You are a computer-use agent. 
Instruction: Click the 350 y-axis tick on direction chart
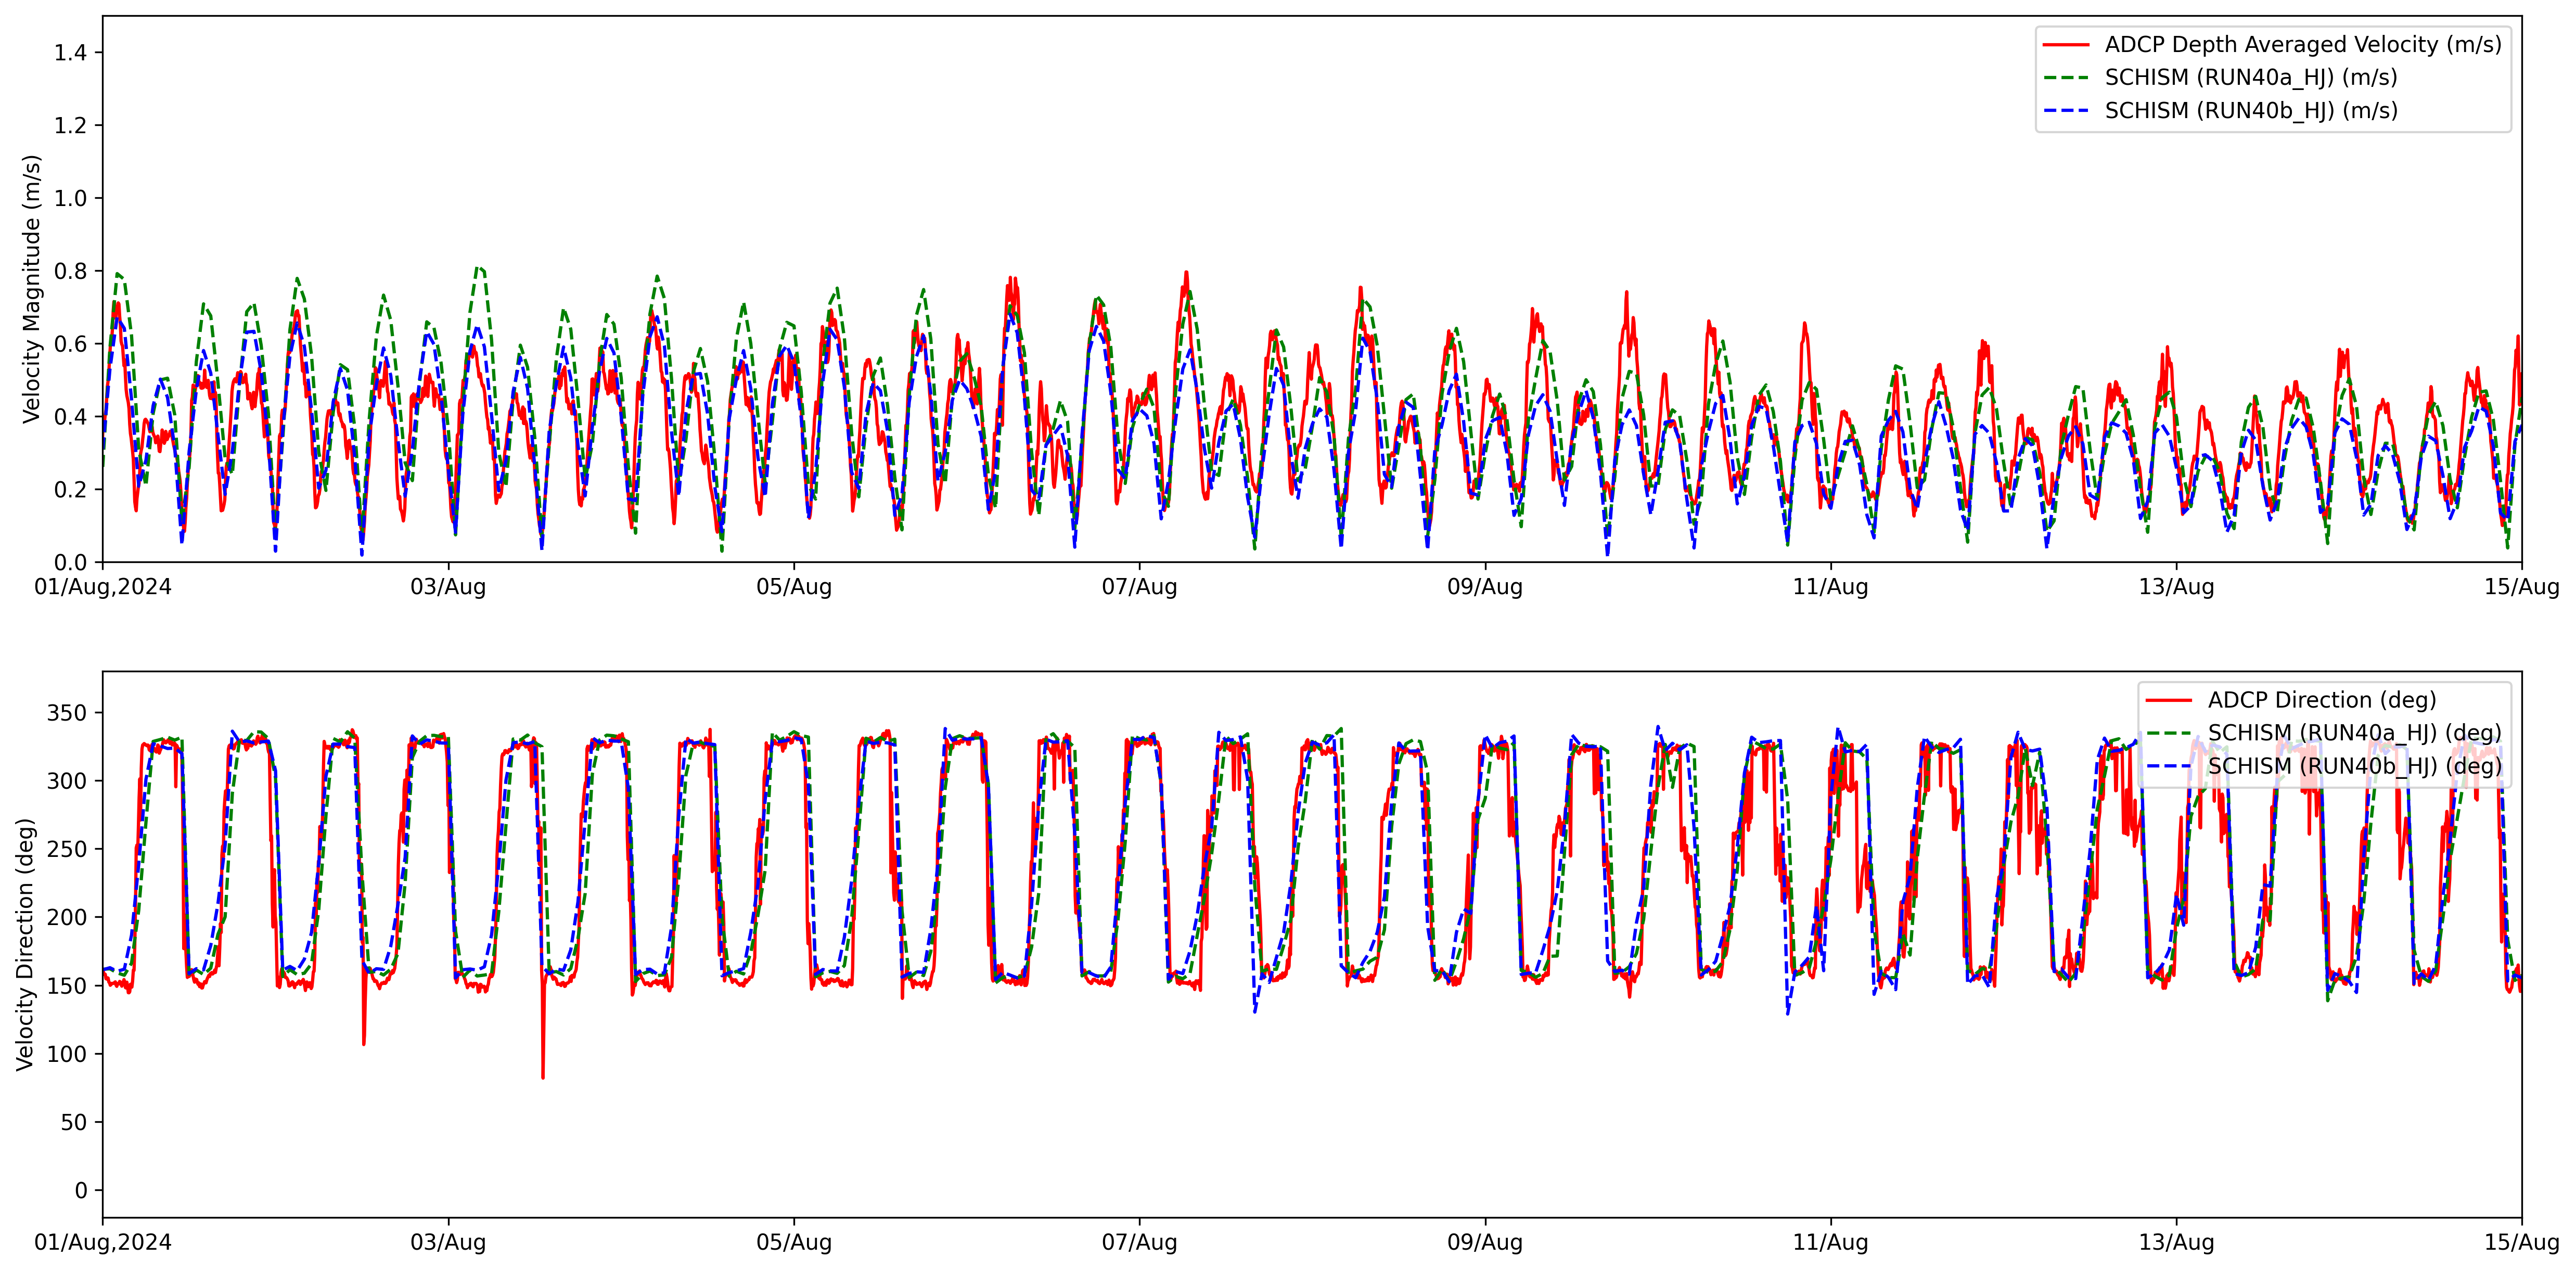coord(67,713)
